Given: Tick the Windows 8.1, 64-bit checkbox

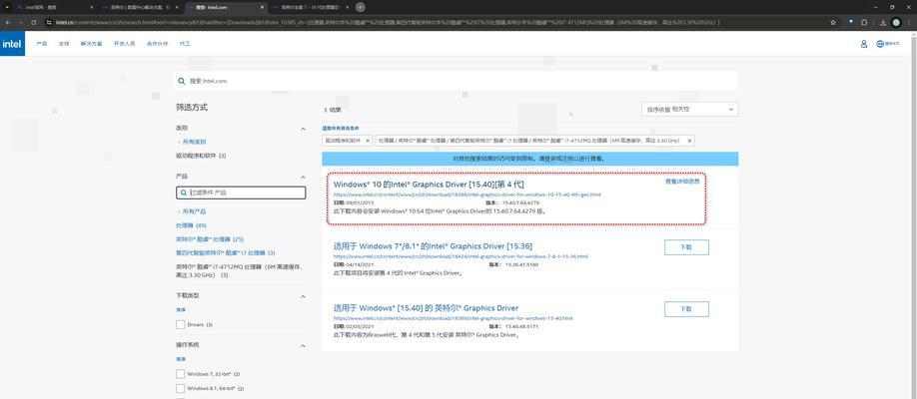Looking at the screenshot, I should (x=180, y=388).
